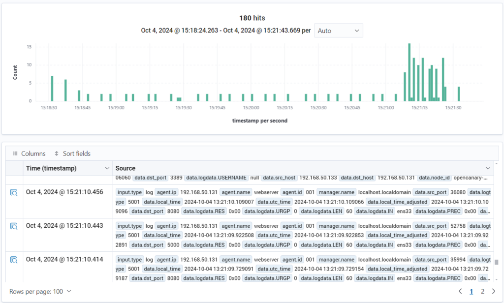Viewport: 504px width, 303px height.
Task: Open the Columns selector
Action: 29,153
